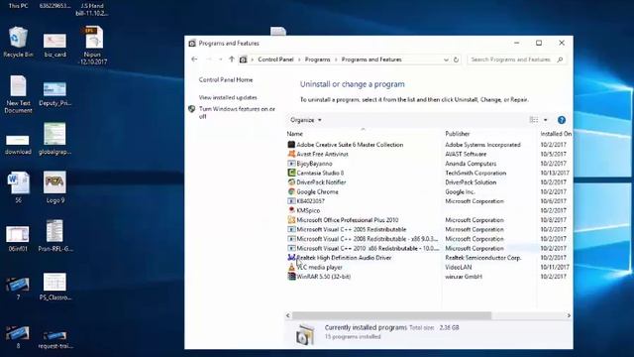Click the scrollbar left arrow
This screenshot has height=357, width=634.
[288, 315]
